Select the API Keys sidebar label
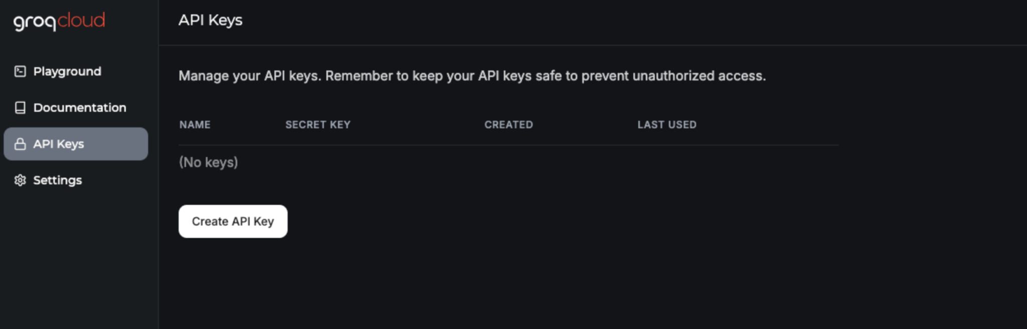This screenshot has width=1027, height=329. tap(59, 144)
